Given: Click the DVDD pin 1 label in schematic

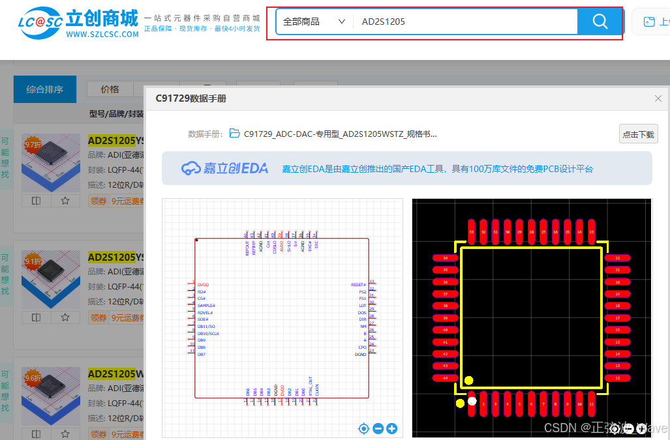Looking at the screenshot, I should 203,285.
